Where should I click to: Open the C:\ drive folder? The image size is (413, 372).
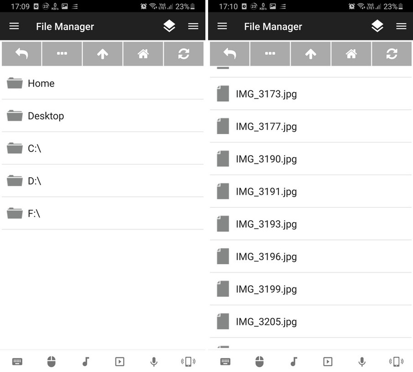103,149
